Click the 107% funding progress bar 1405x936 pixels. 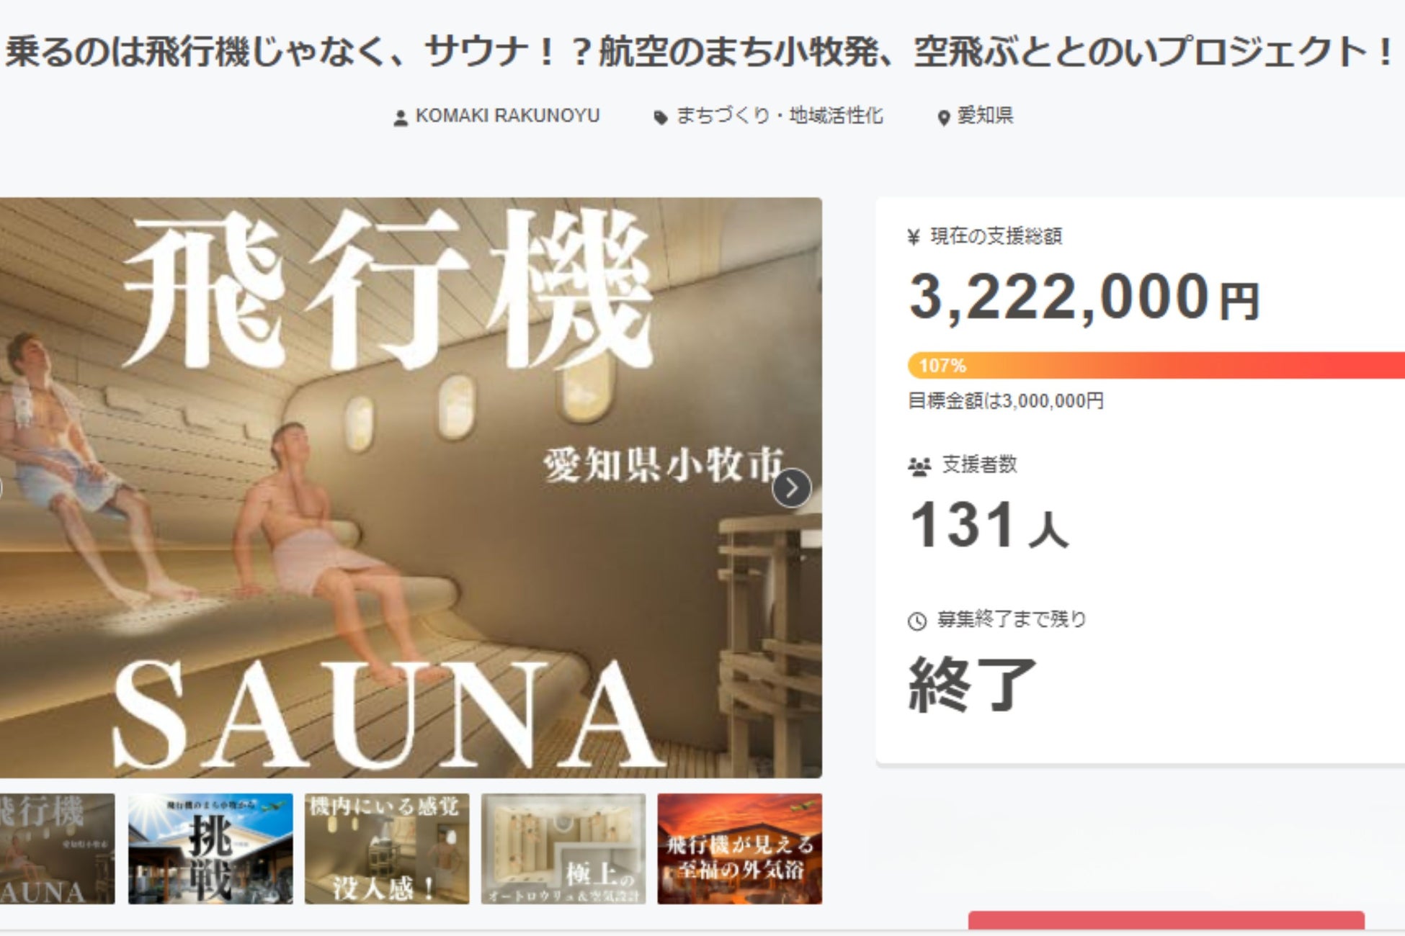(x=1156, y=365)
